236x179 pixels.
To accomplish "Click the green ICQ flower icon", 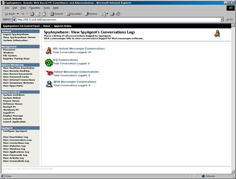I will pos(49,63).
